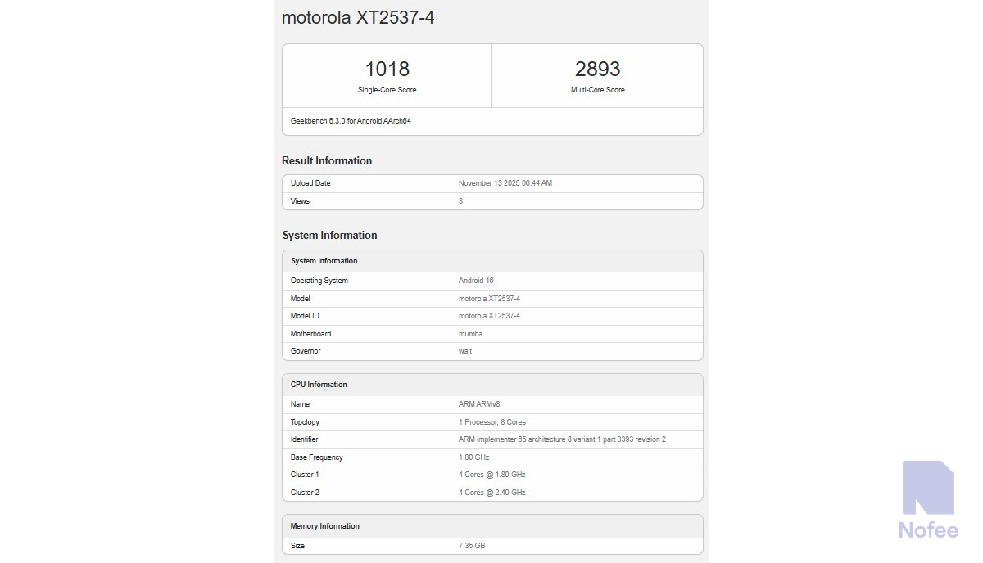
Task: Click the CPU Information table header
Action: [319, 385]
